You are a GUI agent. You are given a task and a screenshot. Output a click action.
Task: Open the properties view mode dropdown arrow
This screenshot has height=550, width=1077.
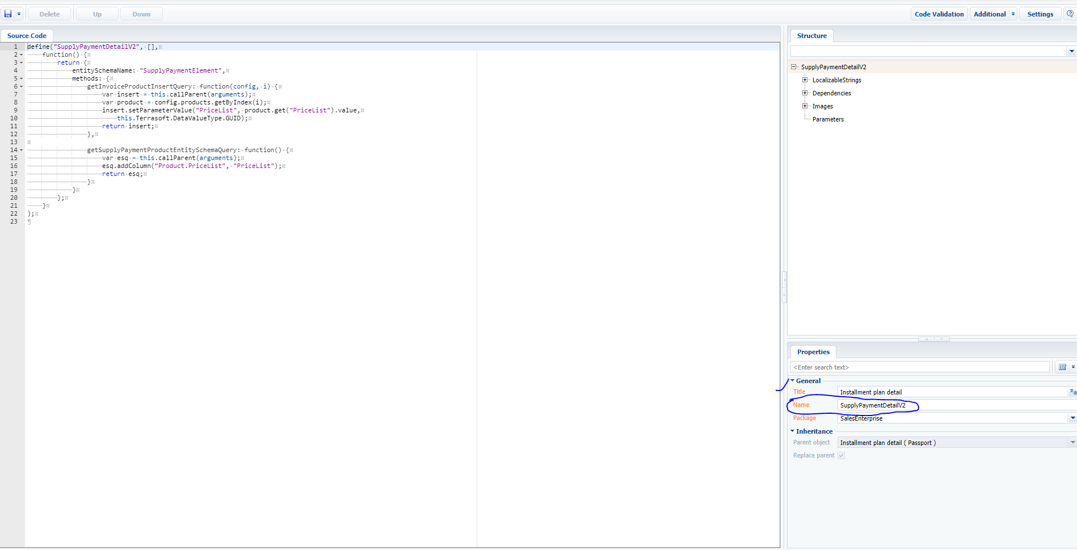(1073, 367)
